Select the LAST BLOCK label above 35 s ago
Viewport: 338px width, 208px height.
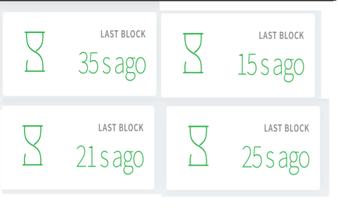tap(123, 34)
